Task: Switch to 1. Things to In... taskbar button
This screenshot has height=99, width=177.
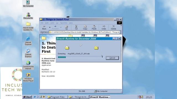Action: [79, 97]
